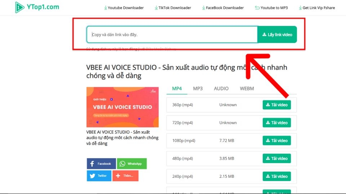
Task: Click the '720p (mp4)' quality label
Action: point(182,123)
